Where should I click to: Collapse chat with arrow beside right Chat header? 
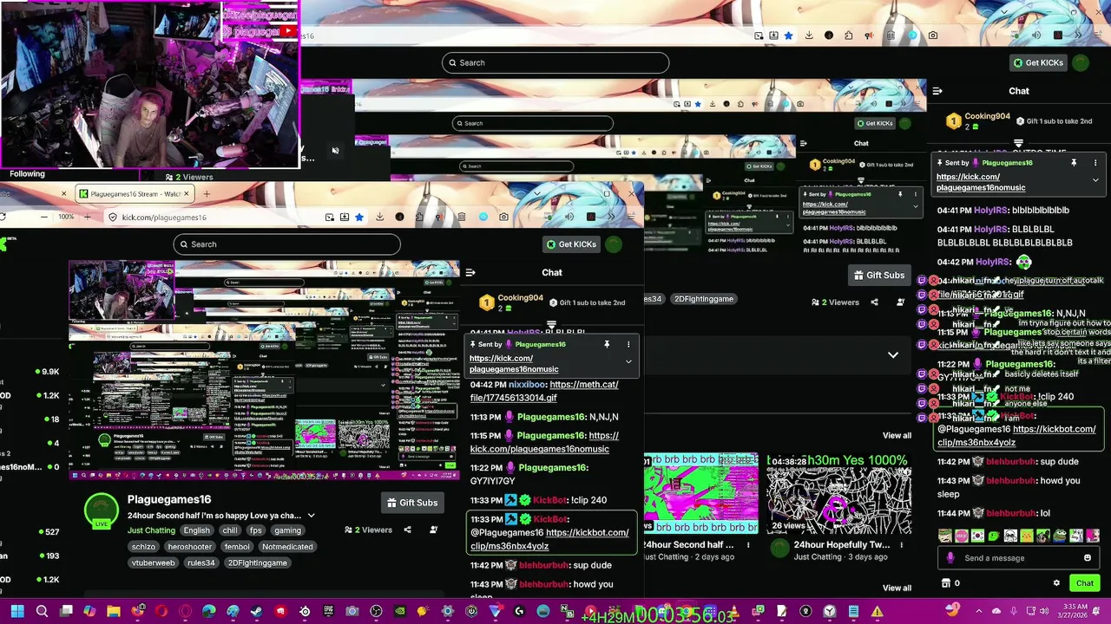937,91
